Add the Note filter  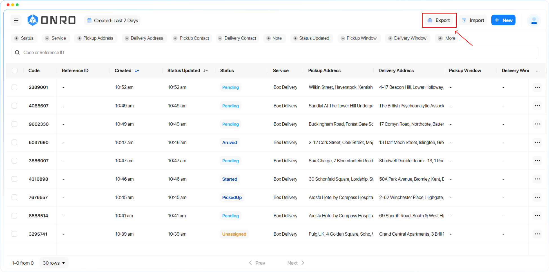(x=274, y=38)
